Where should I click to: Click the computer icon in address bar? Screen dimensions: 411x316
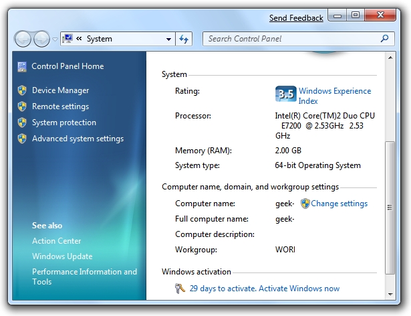[67, 39]
